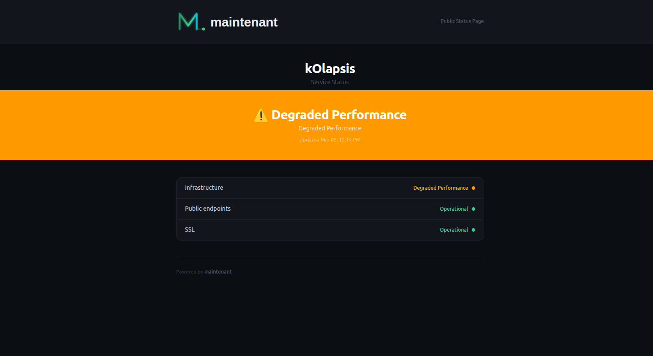The width and height of the screenshot is (653, 356).
Task: Click the Powered by maintenant link
Action: pos(218,271)
